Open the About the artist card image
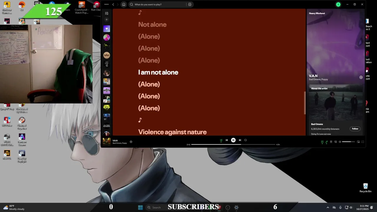 point(336,103)
